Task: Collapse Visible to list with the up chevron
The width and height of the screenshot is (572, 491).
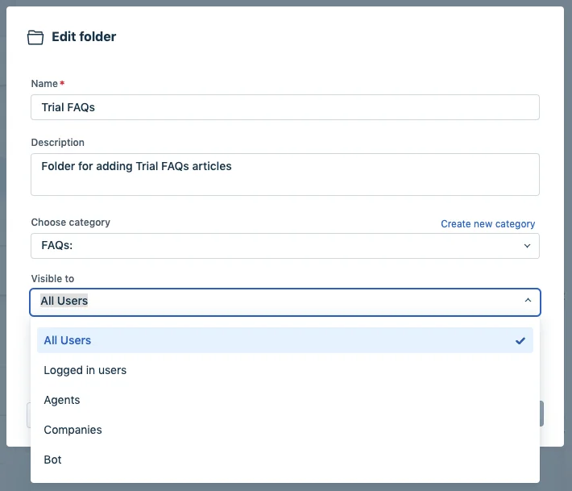Action: (x=528, y=300)
